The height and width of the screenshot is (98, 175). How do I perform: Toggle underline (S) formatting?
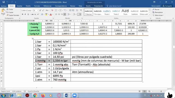click(28, 14)
